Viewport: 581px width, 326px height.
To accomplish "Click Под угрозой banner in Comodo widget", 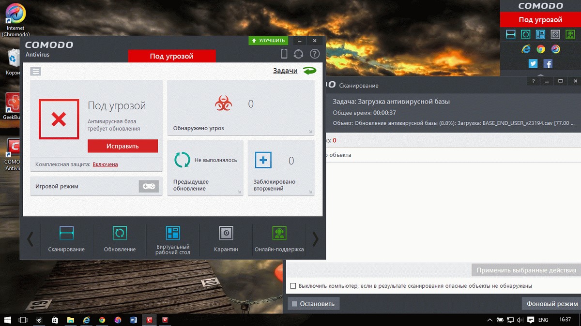I will tap(540, 20).
